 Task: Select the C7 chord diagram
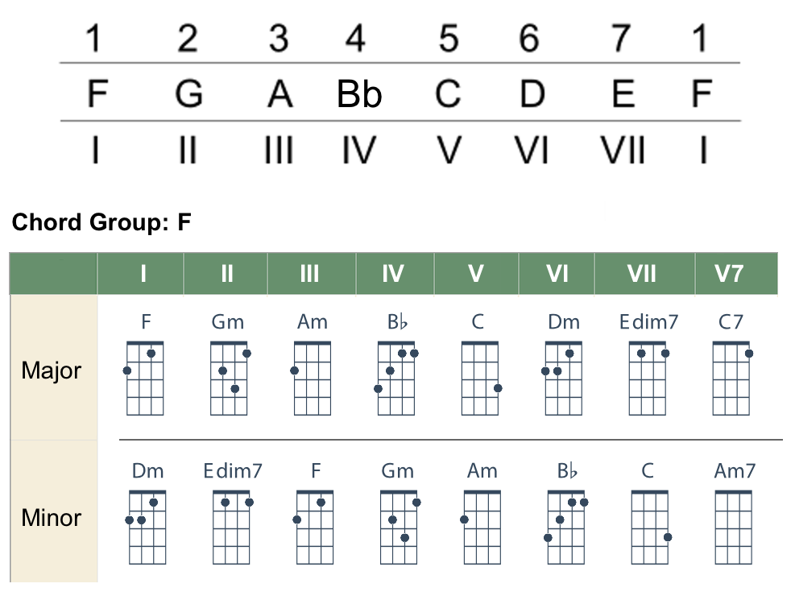click(x=731, y=378)
